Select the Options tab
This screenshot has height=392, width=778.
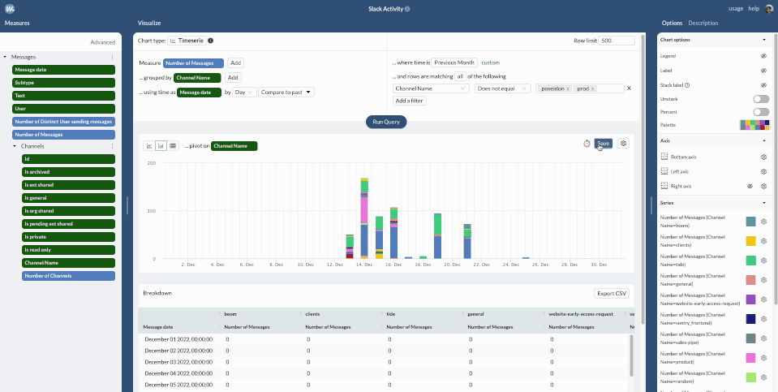(672, 23)
